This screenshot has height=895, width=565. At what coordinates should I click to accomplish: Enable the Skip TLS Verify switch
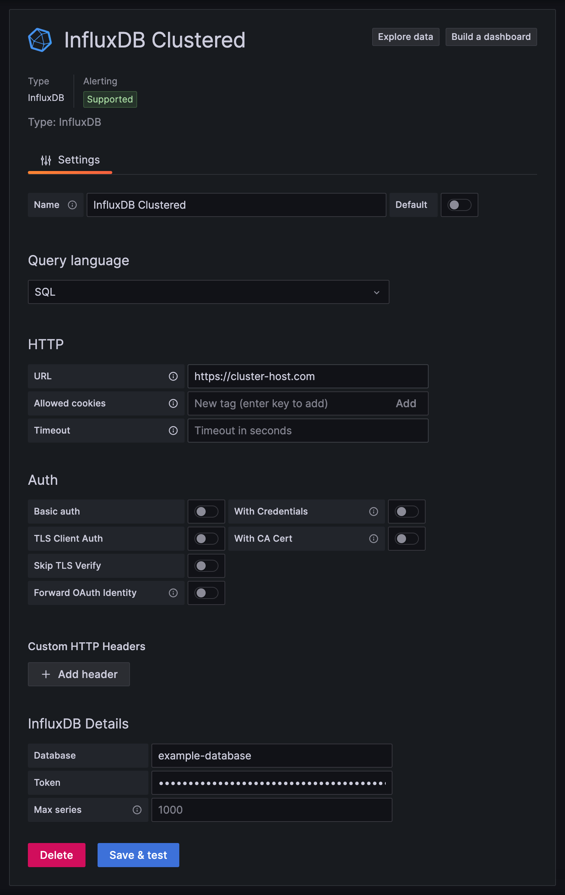coord(206,566)
